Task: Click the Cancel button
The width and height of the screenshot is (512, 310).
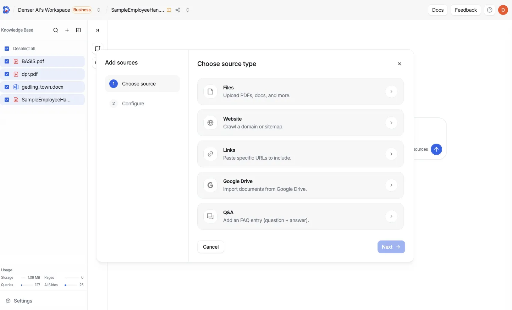Action: pos(211,247)
